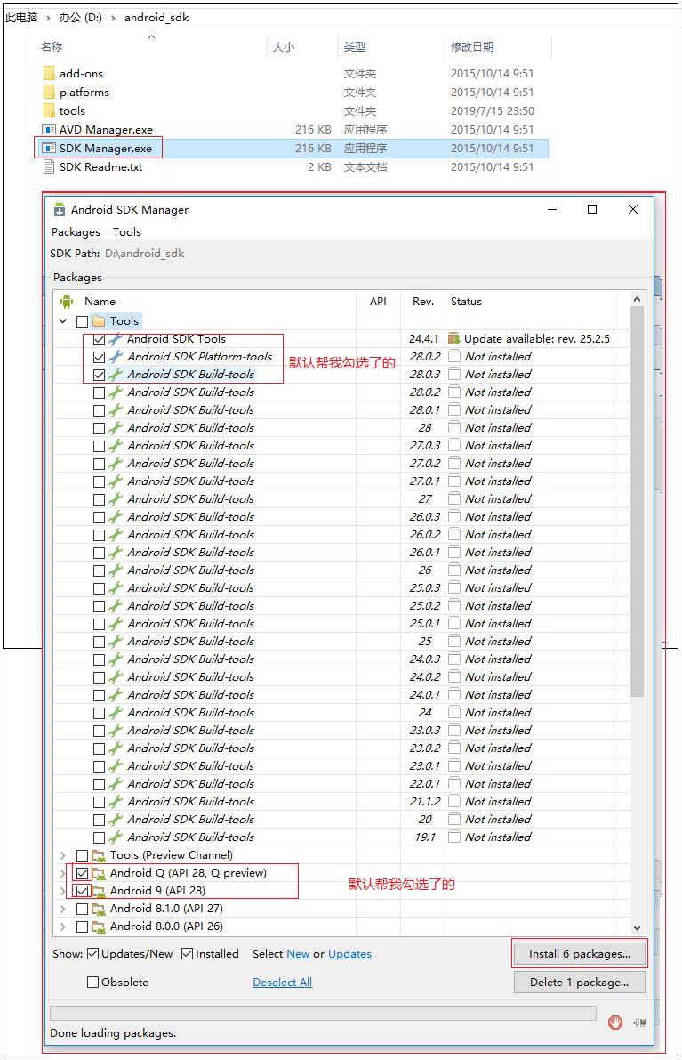Click the log window icon beside stop icon
The height and width of the screenshot is (1060, 682).
639,1023
